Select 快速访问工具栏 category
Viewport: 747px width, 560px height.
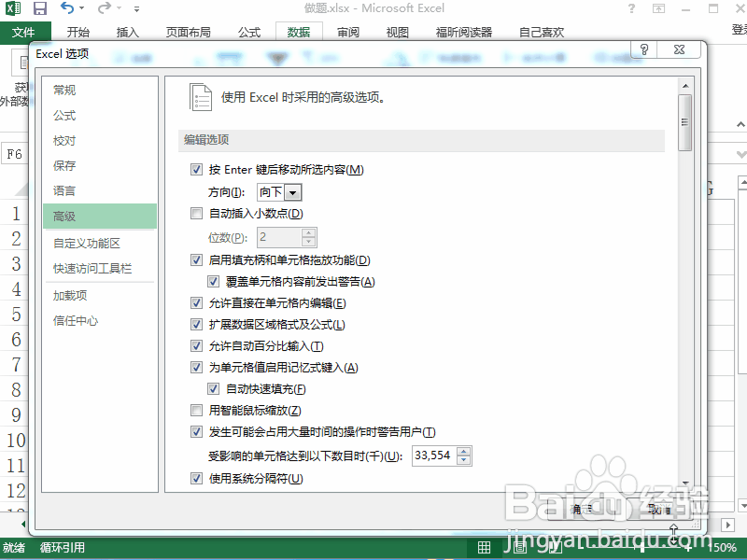pyautogui.click(x=100, y=268)
